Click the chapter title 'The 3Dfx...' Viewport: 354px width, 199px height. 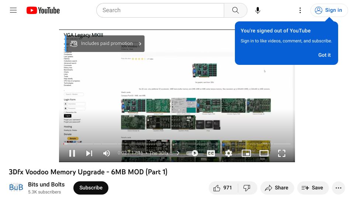(x=161, y=153)
